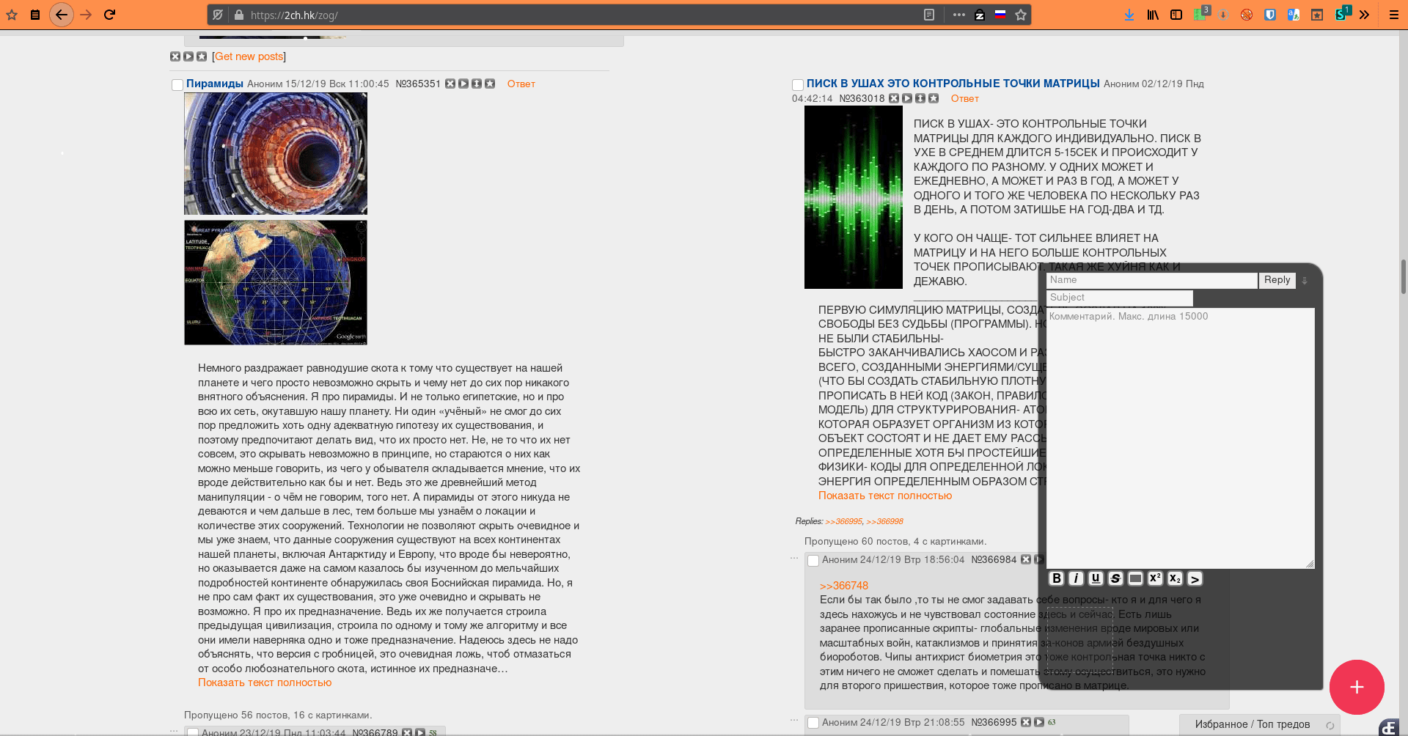Apply Underline formatting in reply form
The width and height of the screenshot is (1408, 736).
1096,578
